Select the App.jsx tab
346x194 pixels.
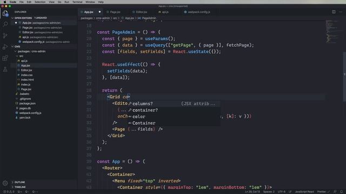pyautogui.click(x=89, y=12)
